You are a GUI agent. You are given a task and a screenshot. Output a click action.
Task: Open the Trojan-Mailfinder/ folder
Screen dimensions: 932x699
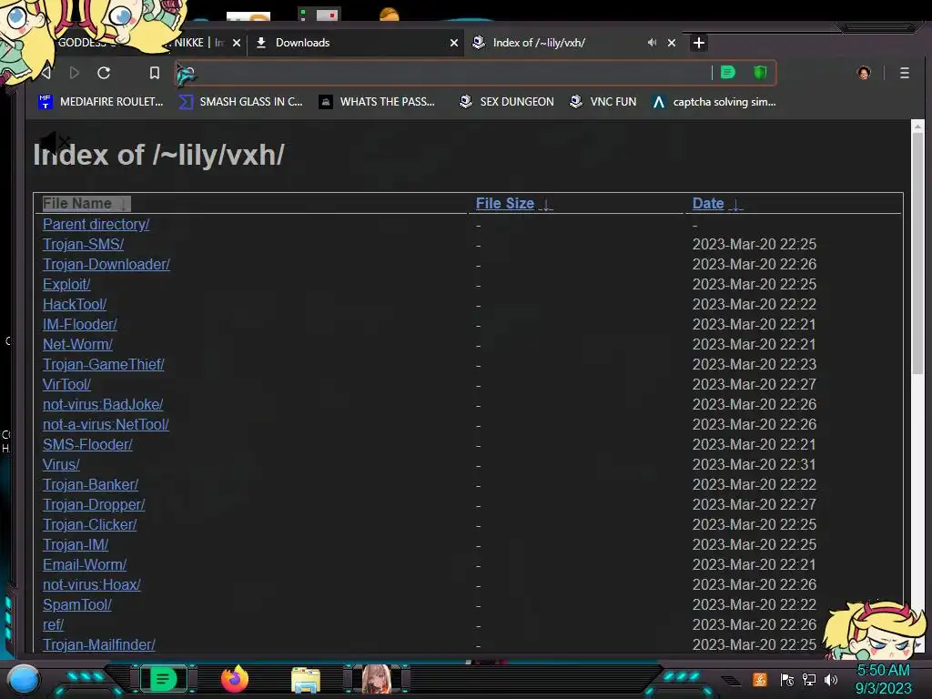tap(98, 645)
